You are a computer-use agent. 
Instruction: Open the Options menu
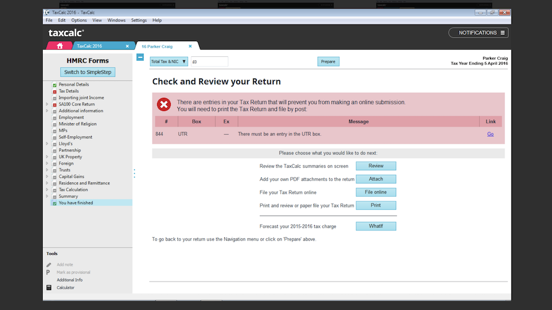pos(79,20)
